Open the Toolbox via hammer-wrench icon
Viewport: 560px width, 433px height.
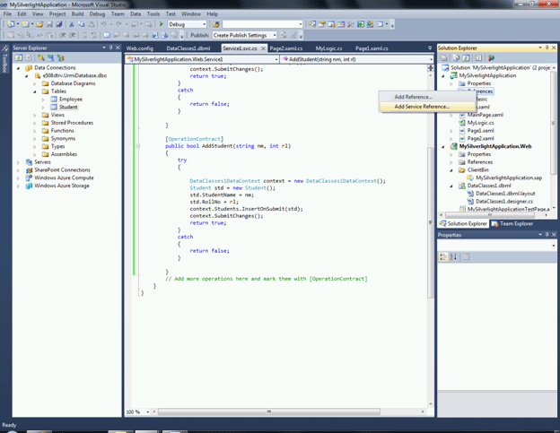(351, 24)
